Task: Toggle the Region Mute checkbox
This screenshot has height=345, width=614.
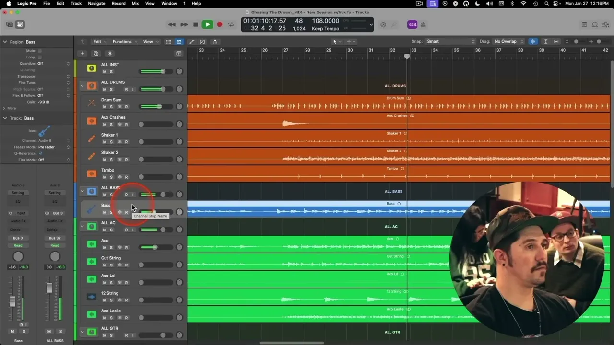Action: click(x=40, y=51)
